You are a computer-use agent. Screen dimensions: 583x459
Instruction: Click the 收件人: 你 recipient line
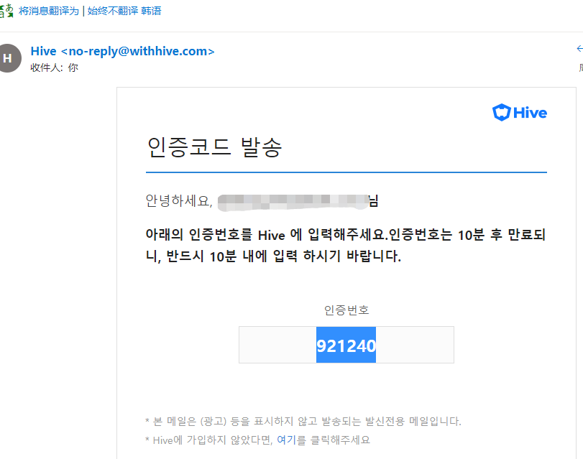[55, 68]
